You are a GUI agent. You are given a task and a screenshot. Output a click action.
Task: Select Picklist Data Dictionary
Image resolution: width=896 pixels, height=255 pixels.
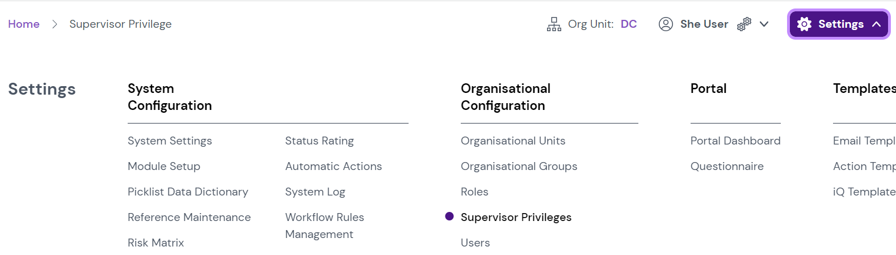[188, 192]
